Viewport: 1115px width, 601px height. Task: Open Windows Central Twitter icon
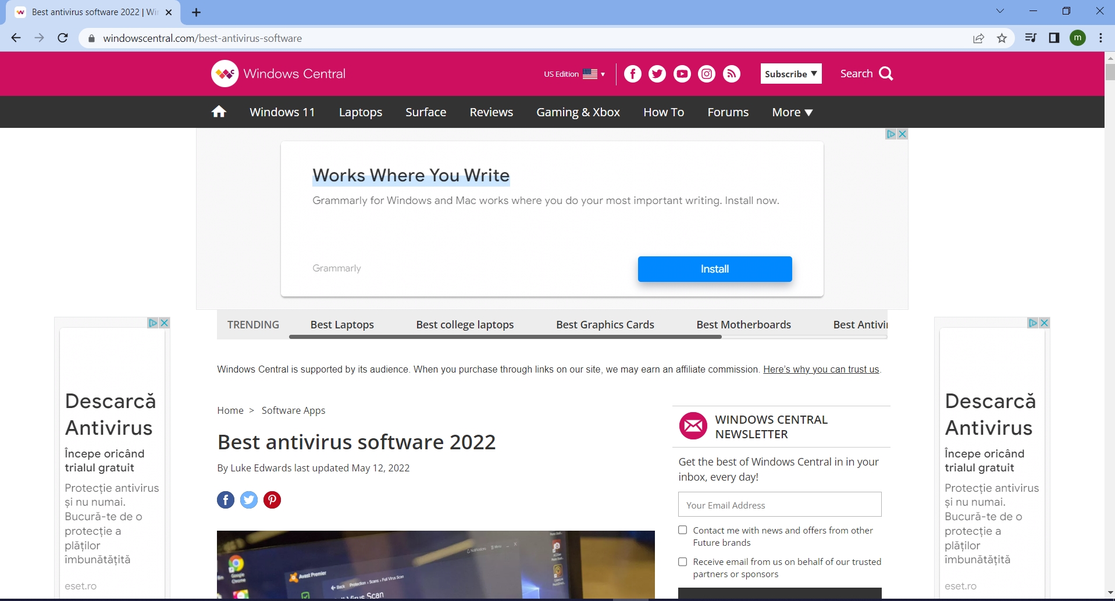coord(657,73)
